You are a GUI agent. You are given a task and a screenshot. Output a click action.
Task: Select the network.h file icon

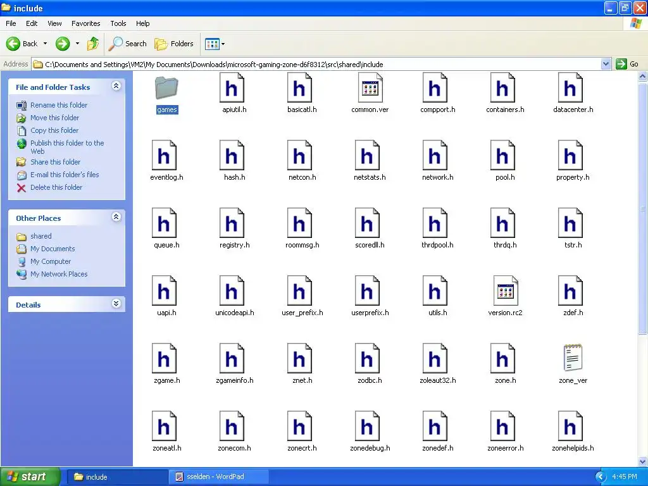pyautogui.click(x=435, y=156)
